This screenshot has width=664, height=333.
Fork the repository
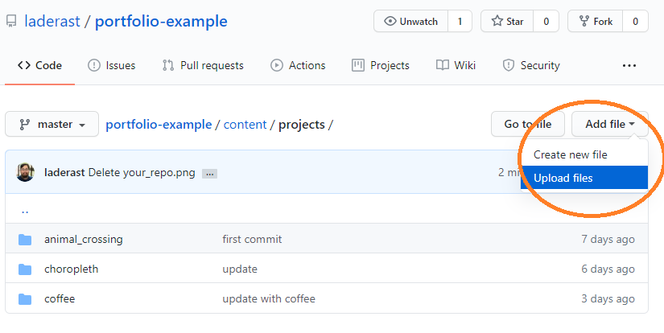pos(595,22)
